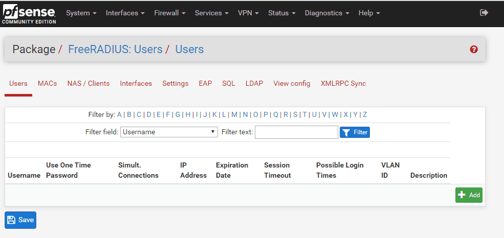Apply the Filter button with funnel icon
Image resolution: width=504 pixels, height=238 pixels.
coord(355,132)
